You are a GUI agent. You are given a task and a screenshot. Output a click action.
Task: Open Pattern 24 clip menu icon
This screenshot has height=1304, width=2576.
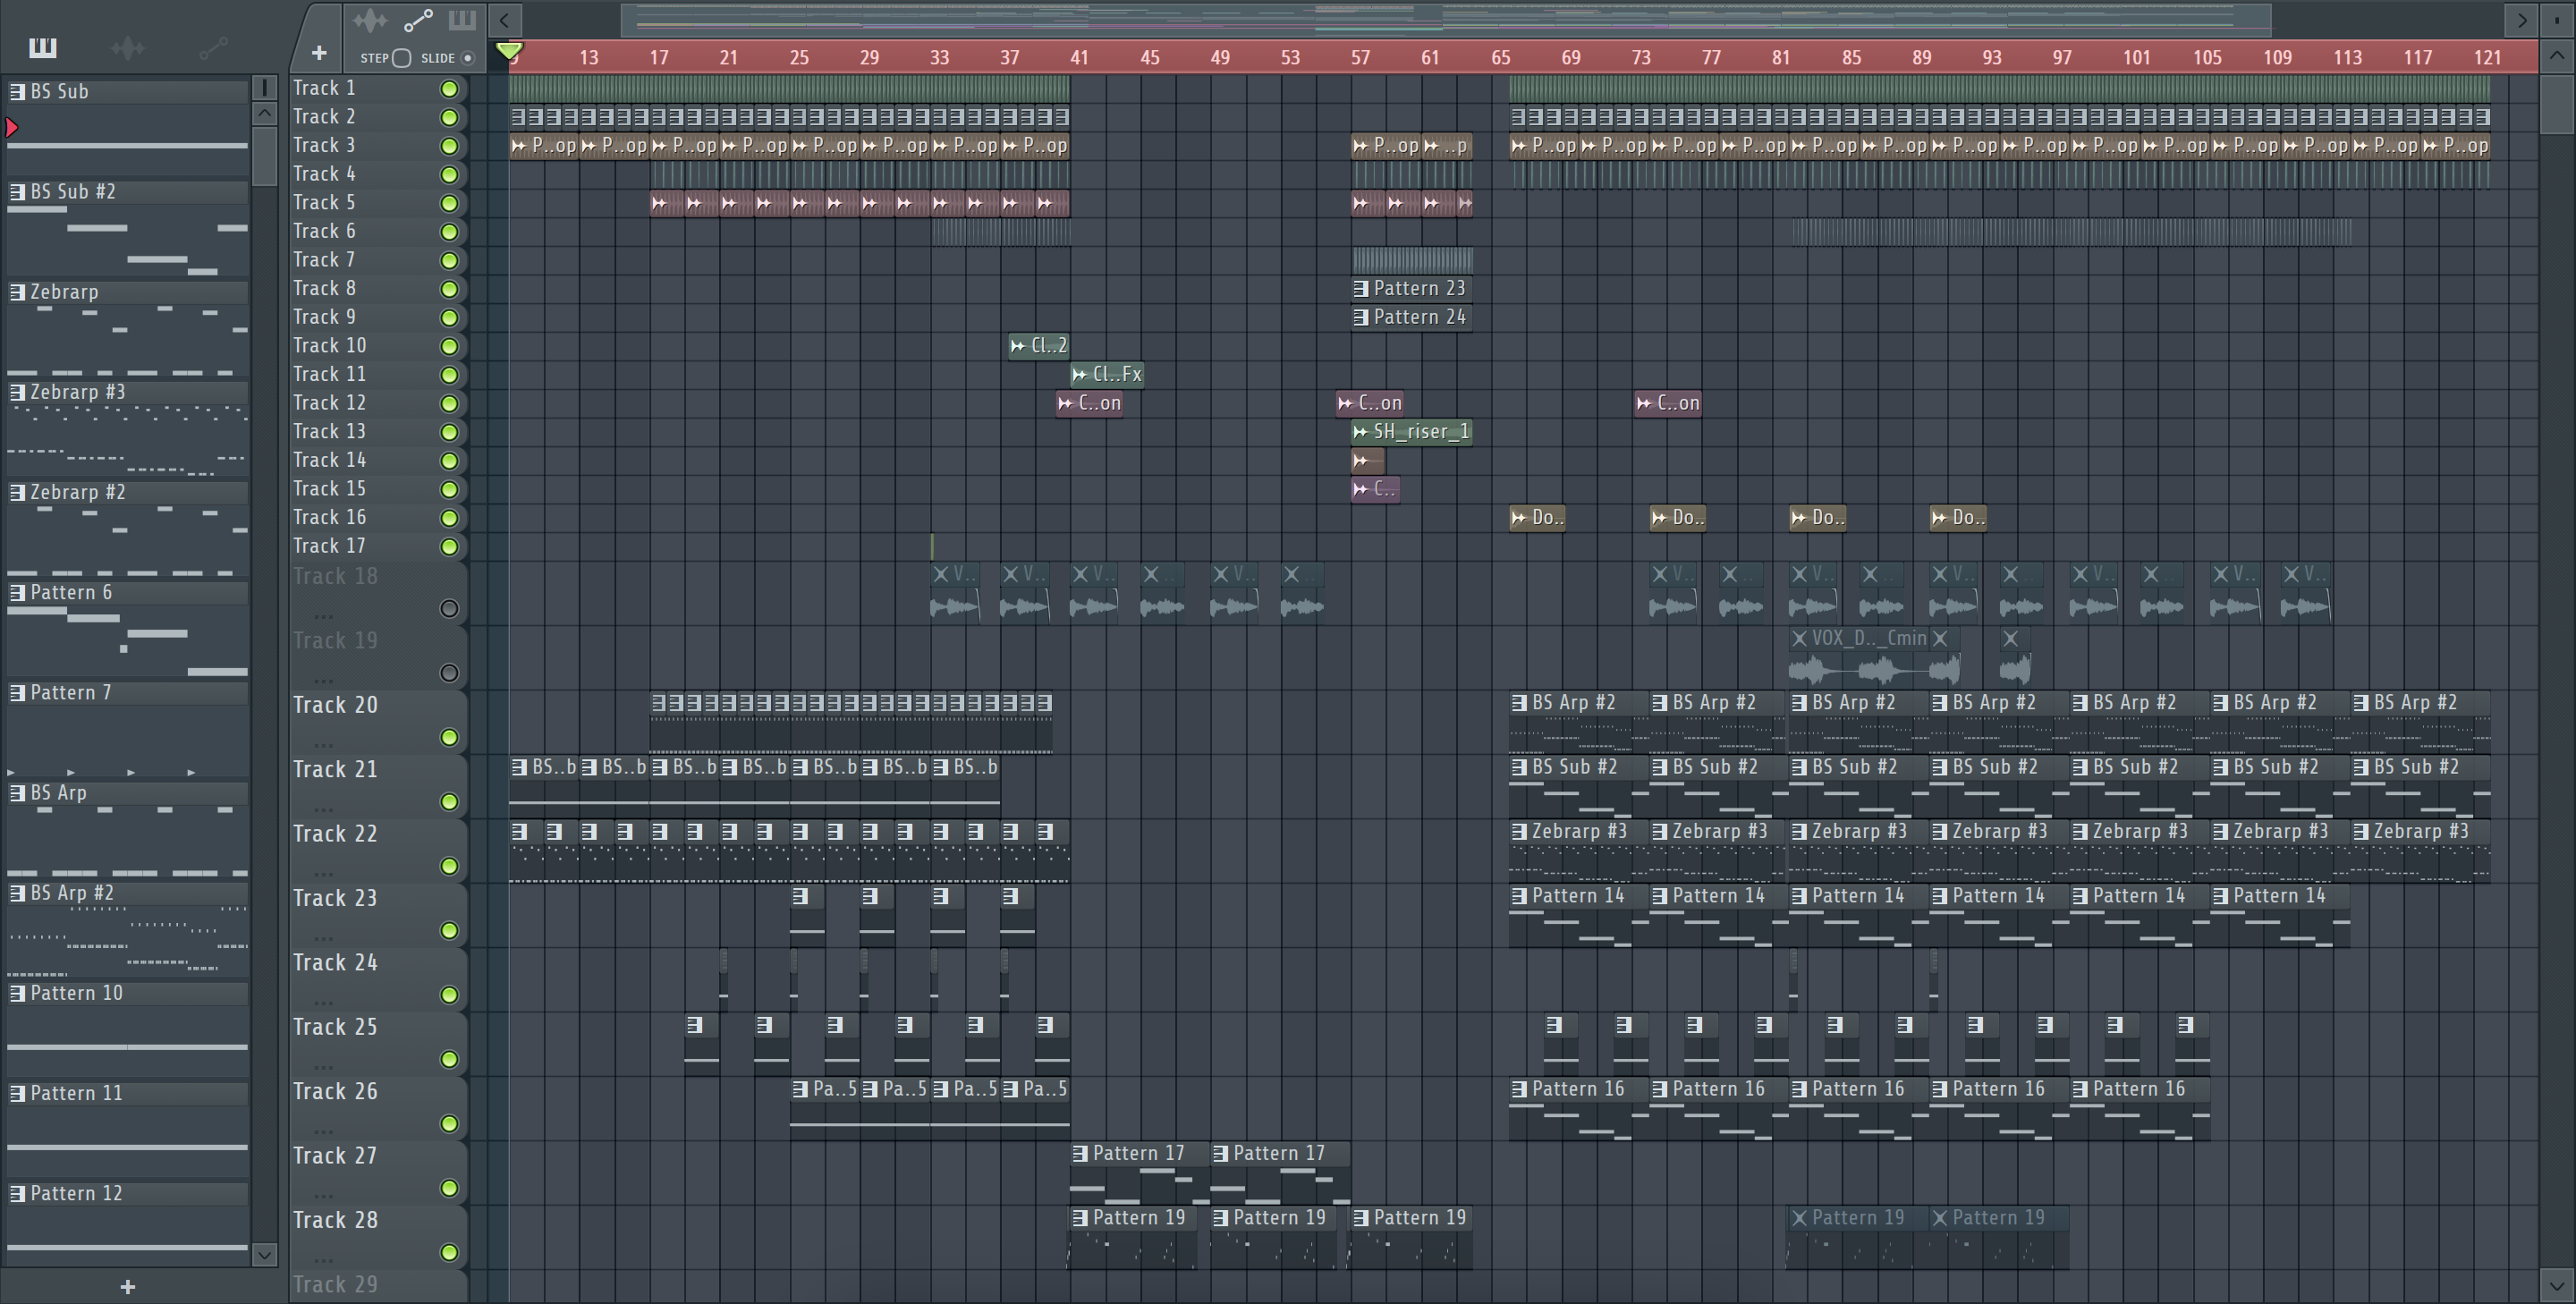1360,318
